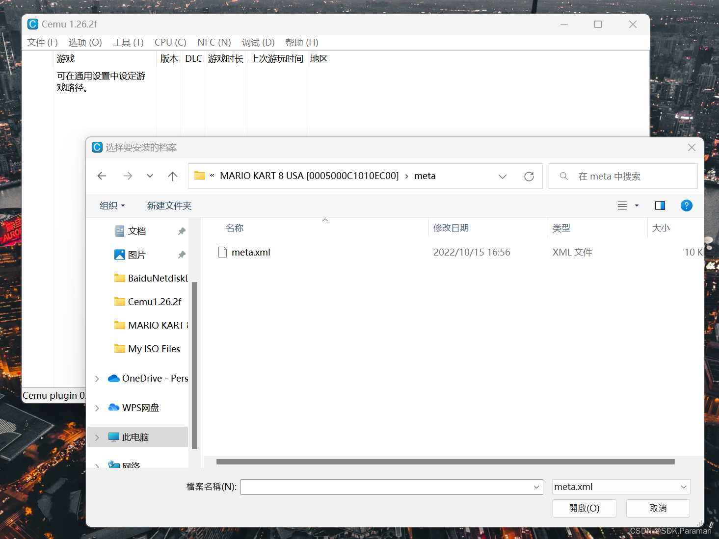Click 地区 column header in Cemu
This screenshot has width=719, height=539.
[319, 59]
